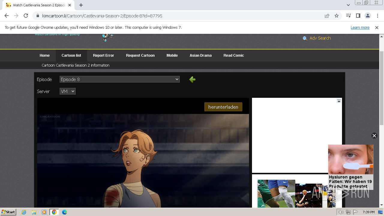Open volume control in system tray
Image resolution: width=384 pixels, height=216 pixels.
click(341, 212)
